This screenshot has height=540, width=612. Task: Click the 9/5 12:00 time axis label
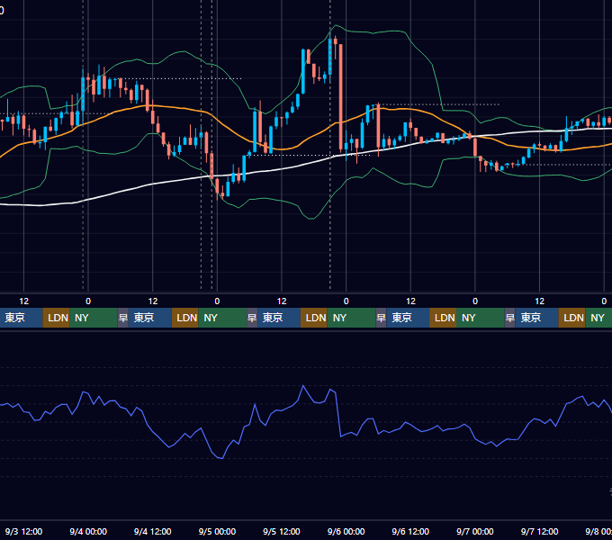[x=282, y=531]
